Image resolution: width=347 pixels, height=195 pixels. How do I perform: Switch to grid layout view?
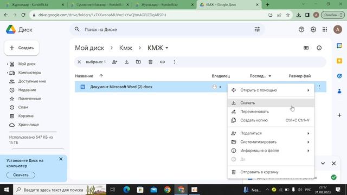coord(306,48)
